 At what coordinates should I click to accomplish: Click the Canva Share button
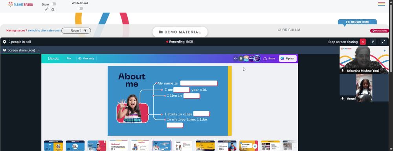click(270, 59)
